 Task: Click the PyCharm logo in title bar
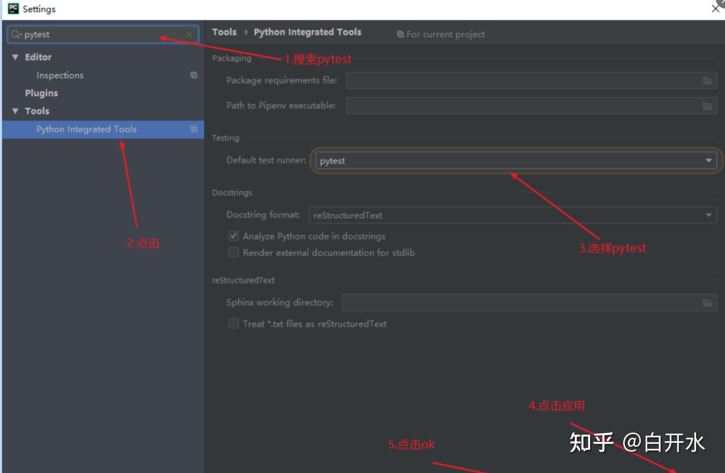point(13,9)
